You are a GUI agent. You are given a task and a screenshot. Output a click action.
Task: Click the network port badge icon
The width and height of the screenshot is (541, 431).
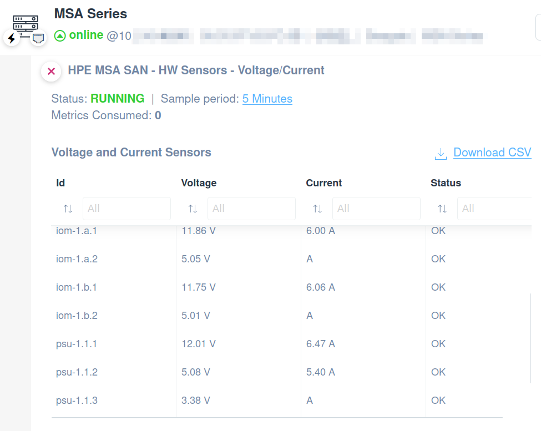[x=38, y=38]
